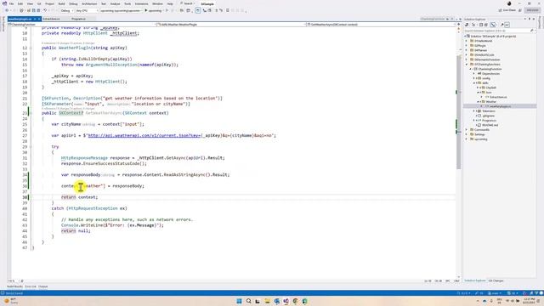Switch to the Git Changes tab
The image size is (544, 306).
click(x=496, y=280)
